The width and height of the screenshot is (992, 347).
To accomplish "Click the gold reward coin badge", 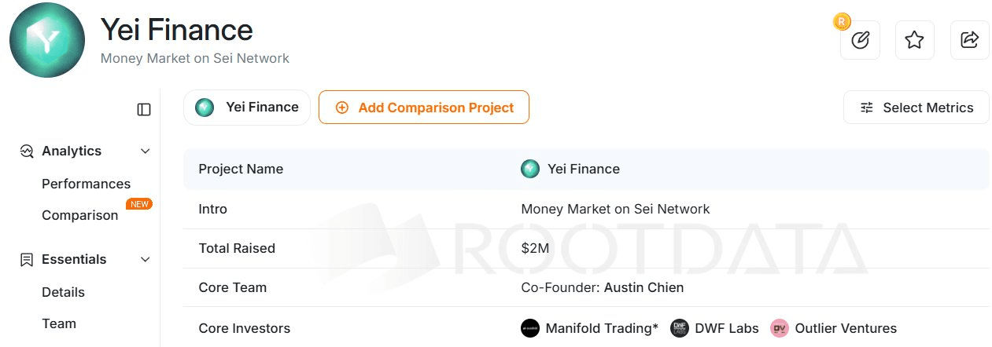I will coord(842,22).
